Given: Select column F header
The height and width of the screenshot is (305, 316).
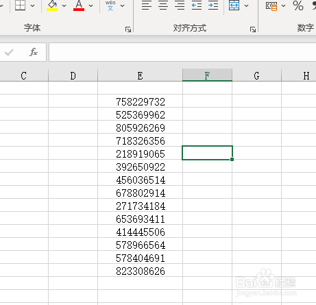Looking at the screenshot, I should point(207,75).
